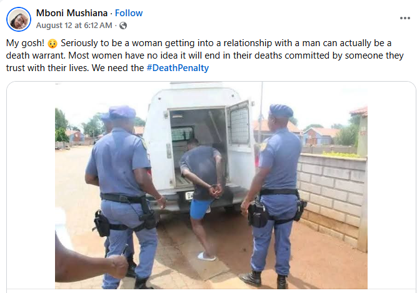Open the three-dot post options menu

click(x=404, y=18)
